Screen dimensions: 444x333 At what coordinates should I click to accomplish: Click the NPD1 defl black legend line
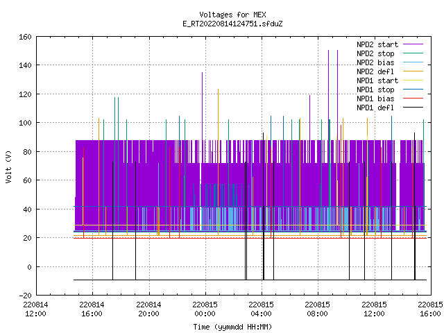click(413, 108)
